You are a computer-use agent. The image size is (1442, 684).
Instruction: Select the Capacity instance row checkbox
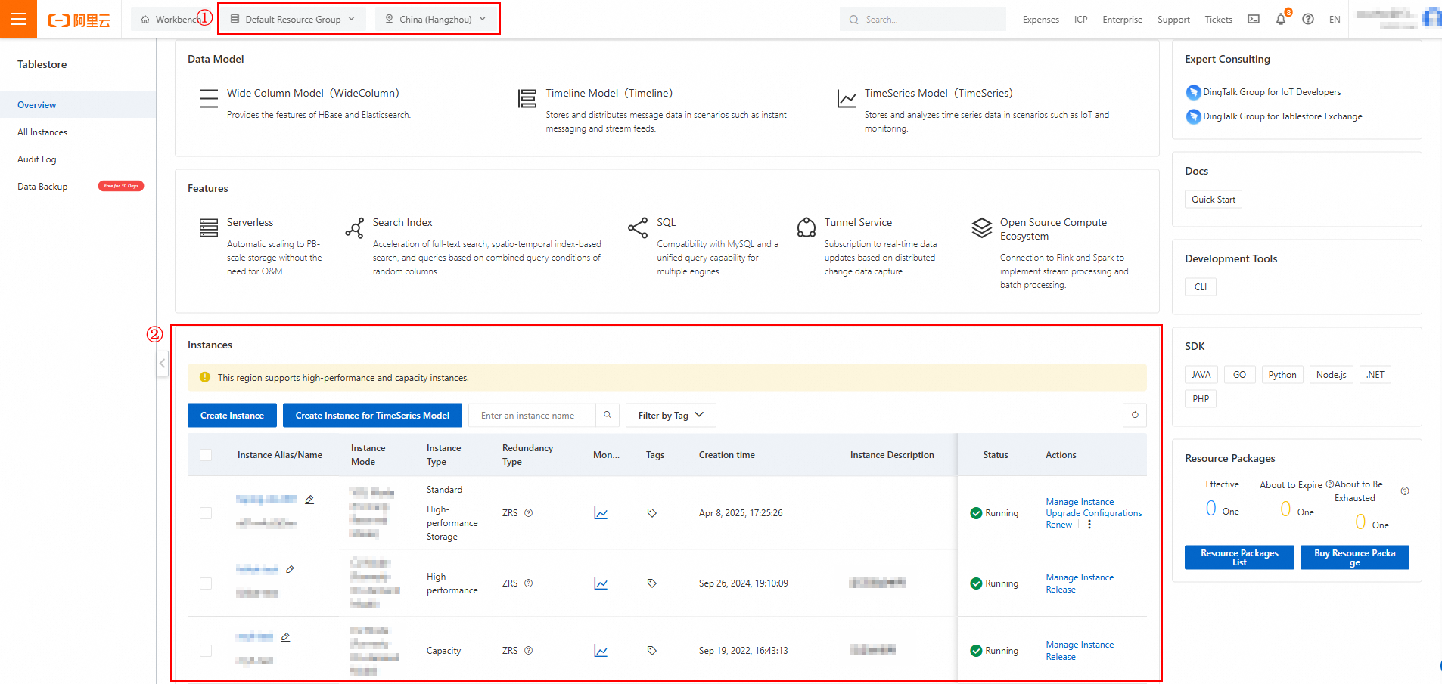click(x=206, y=651)
